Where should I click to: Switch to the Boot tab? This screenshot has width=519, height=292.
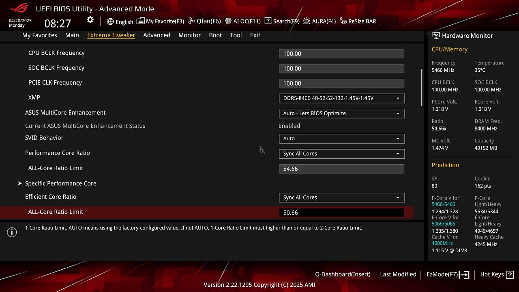[215, 35]
